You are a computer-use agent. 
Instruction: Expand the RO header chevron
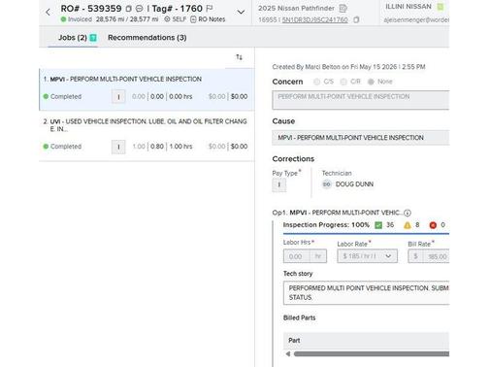pyautogui.click(x=241, y=13)
